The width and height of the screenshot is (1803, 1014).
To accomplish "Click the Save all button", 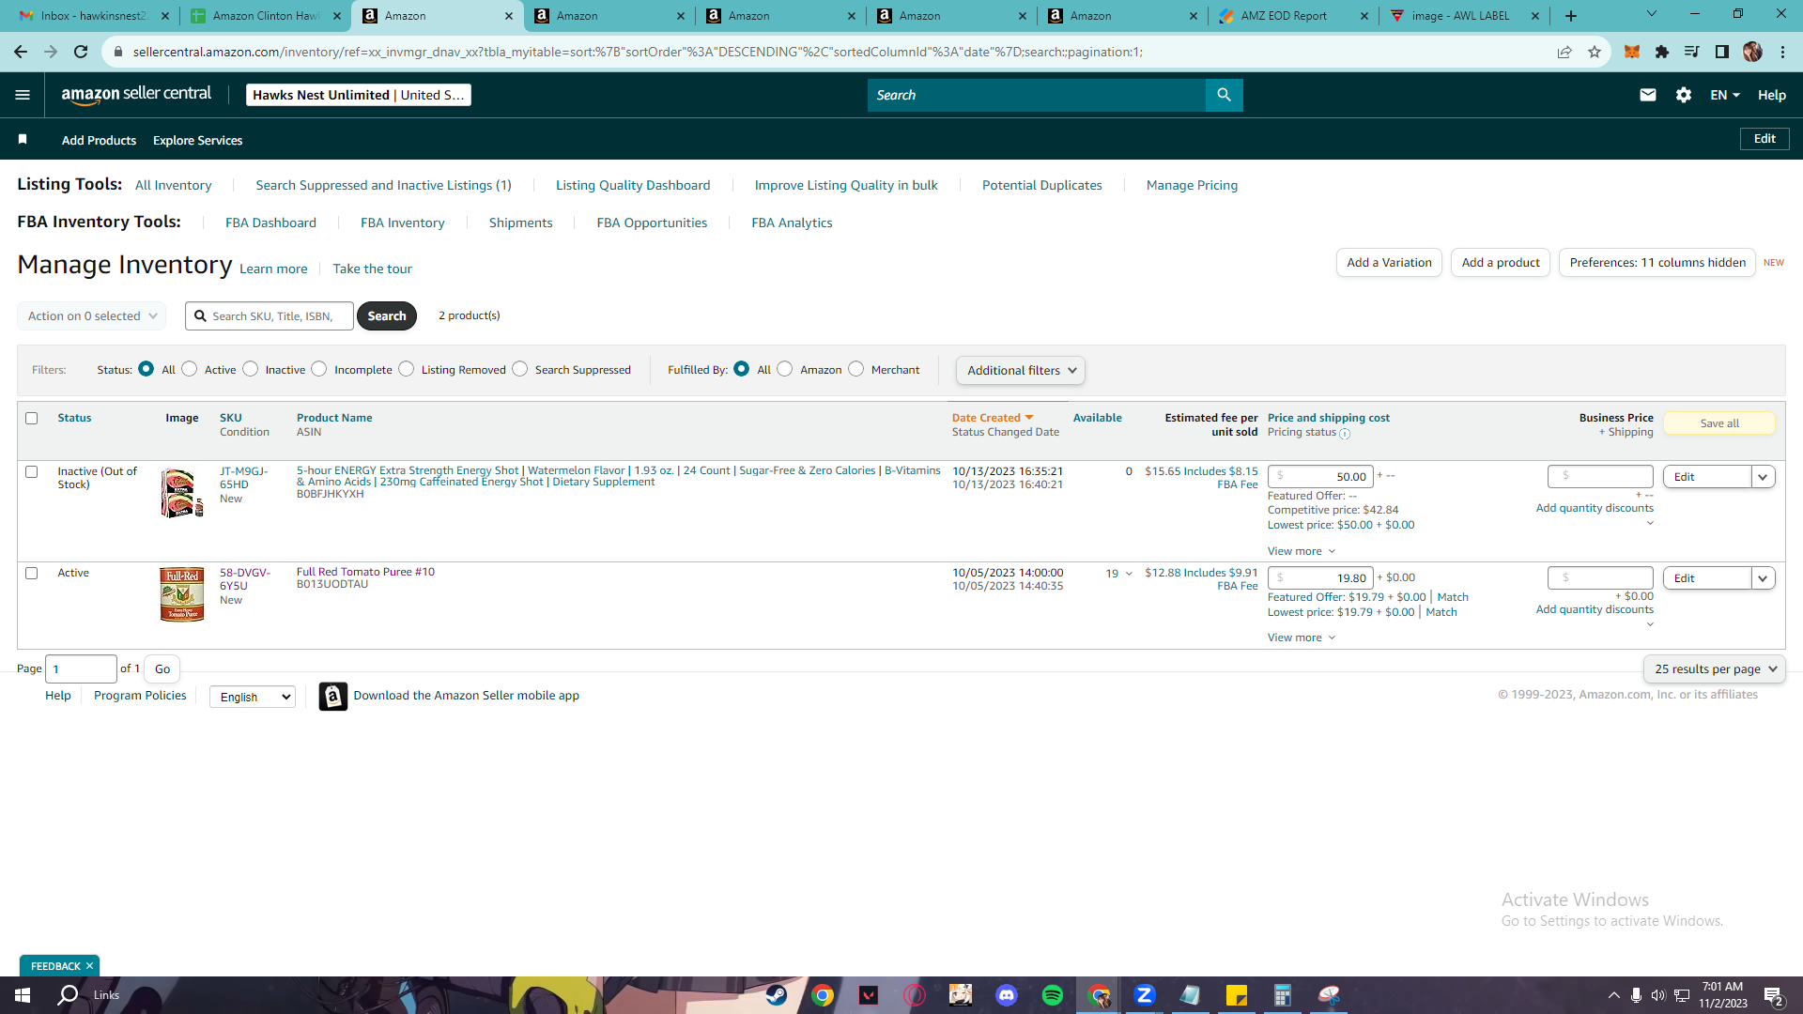I will [x=1719, y=423].
